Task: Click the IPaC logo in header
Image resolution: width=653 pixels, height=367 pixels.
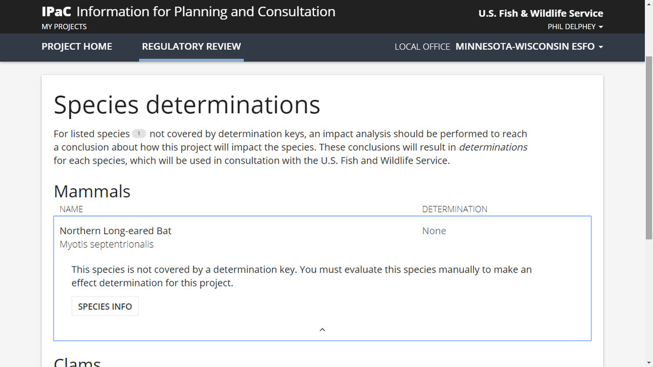Action: point(57,12)
